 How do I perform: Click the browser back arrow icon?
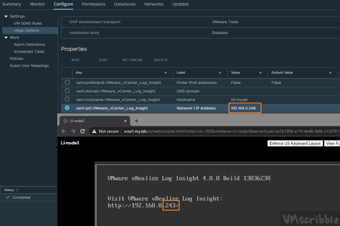click(x=64, y=131)
